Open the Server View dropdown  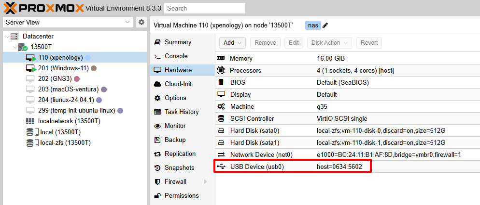point(68,22)
